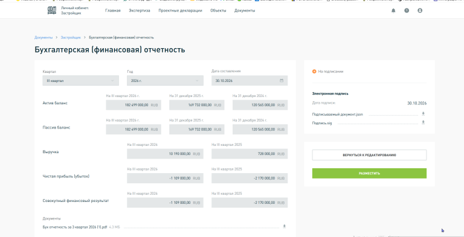Click the Документы breadcrumb link

pos(43,37)
